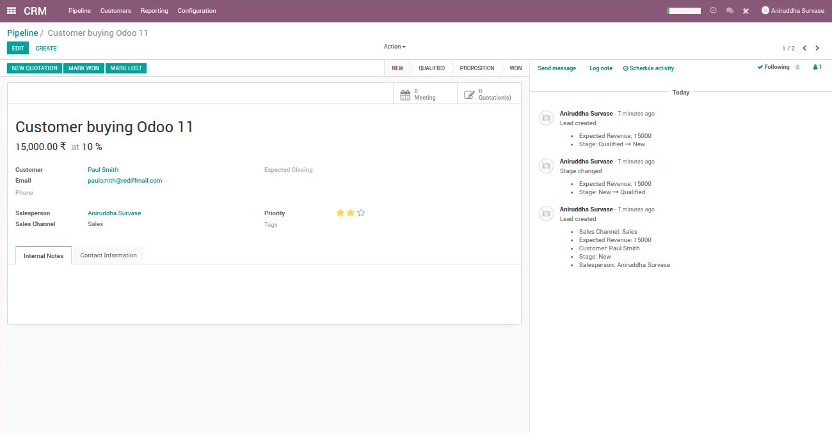Open the Pipeline menu
The height and width of the screenshot is (433, 832).
tap(79, 11)
